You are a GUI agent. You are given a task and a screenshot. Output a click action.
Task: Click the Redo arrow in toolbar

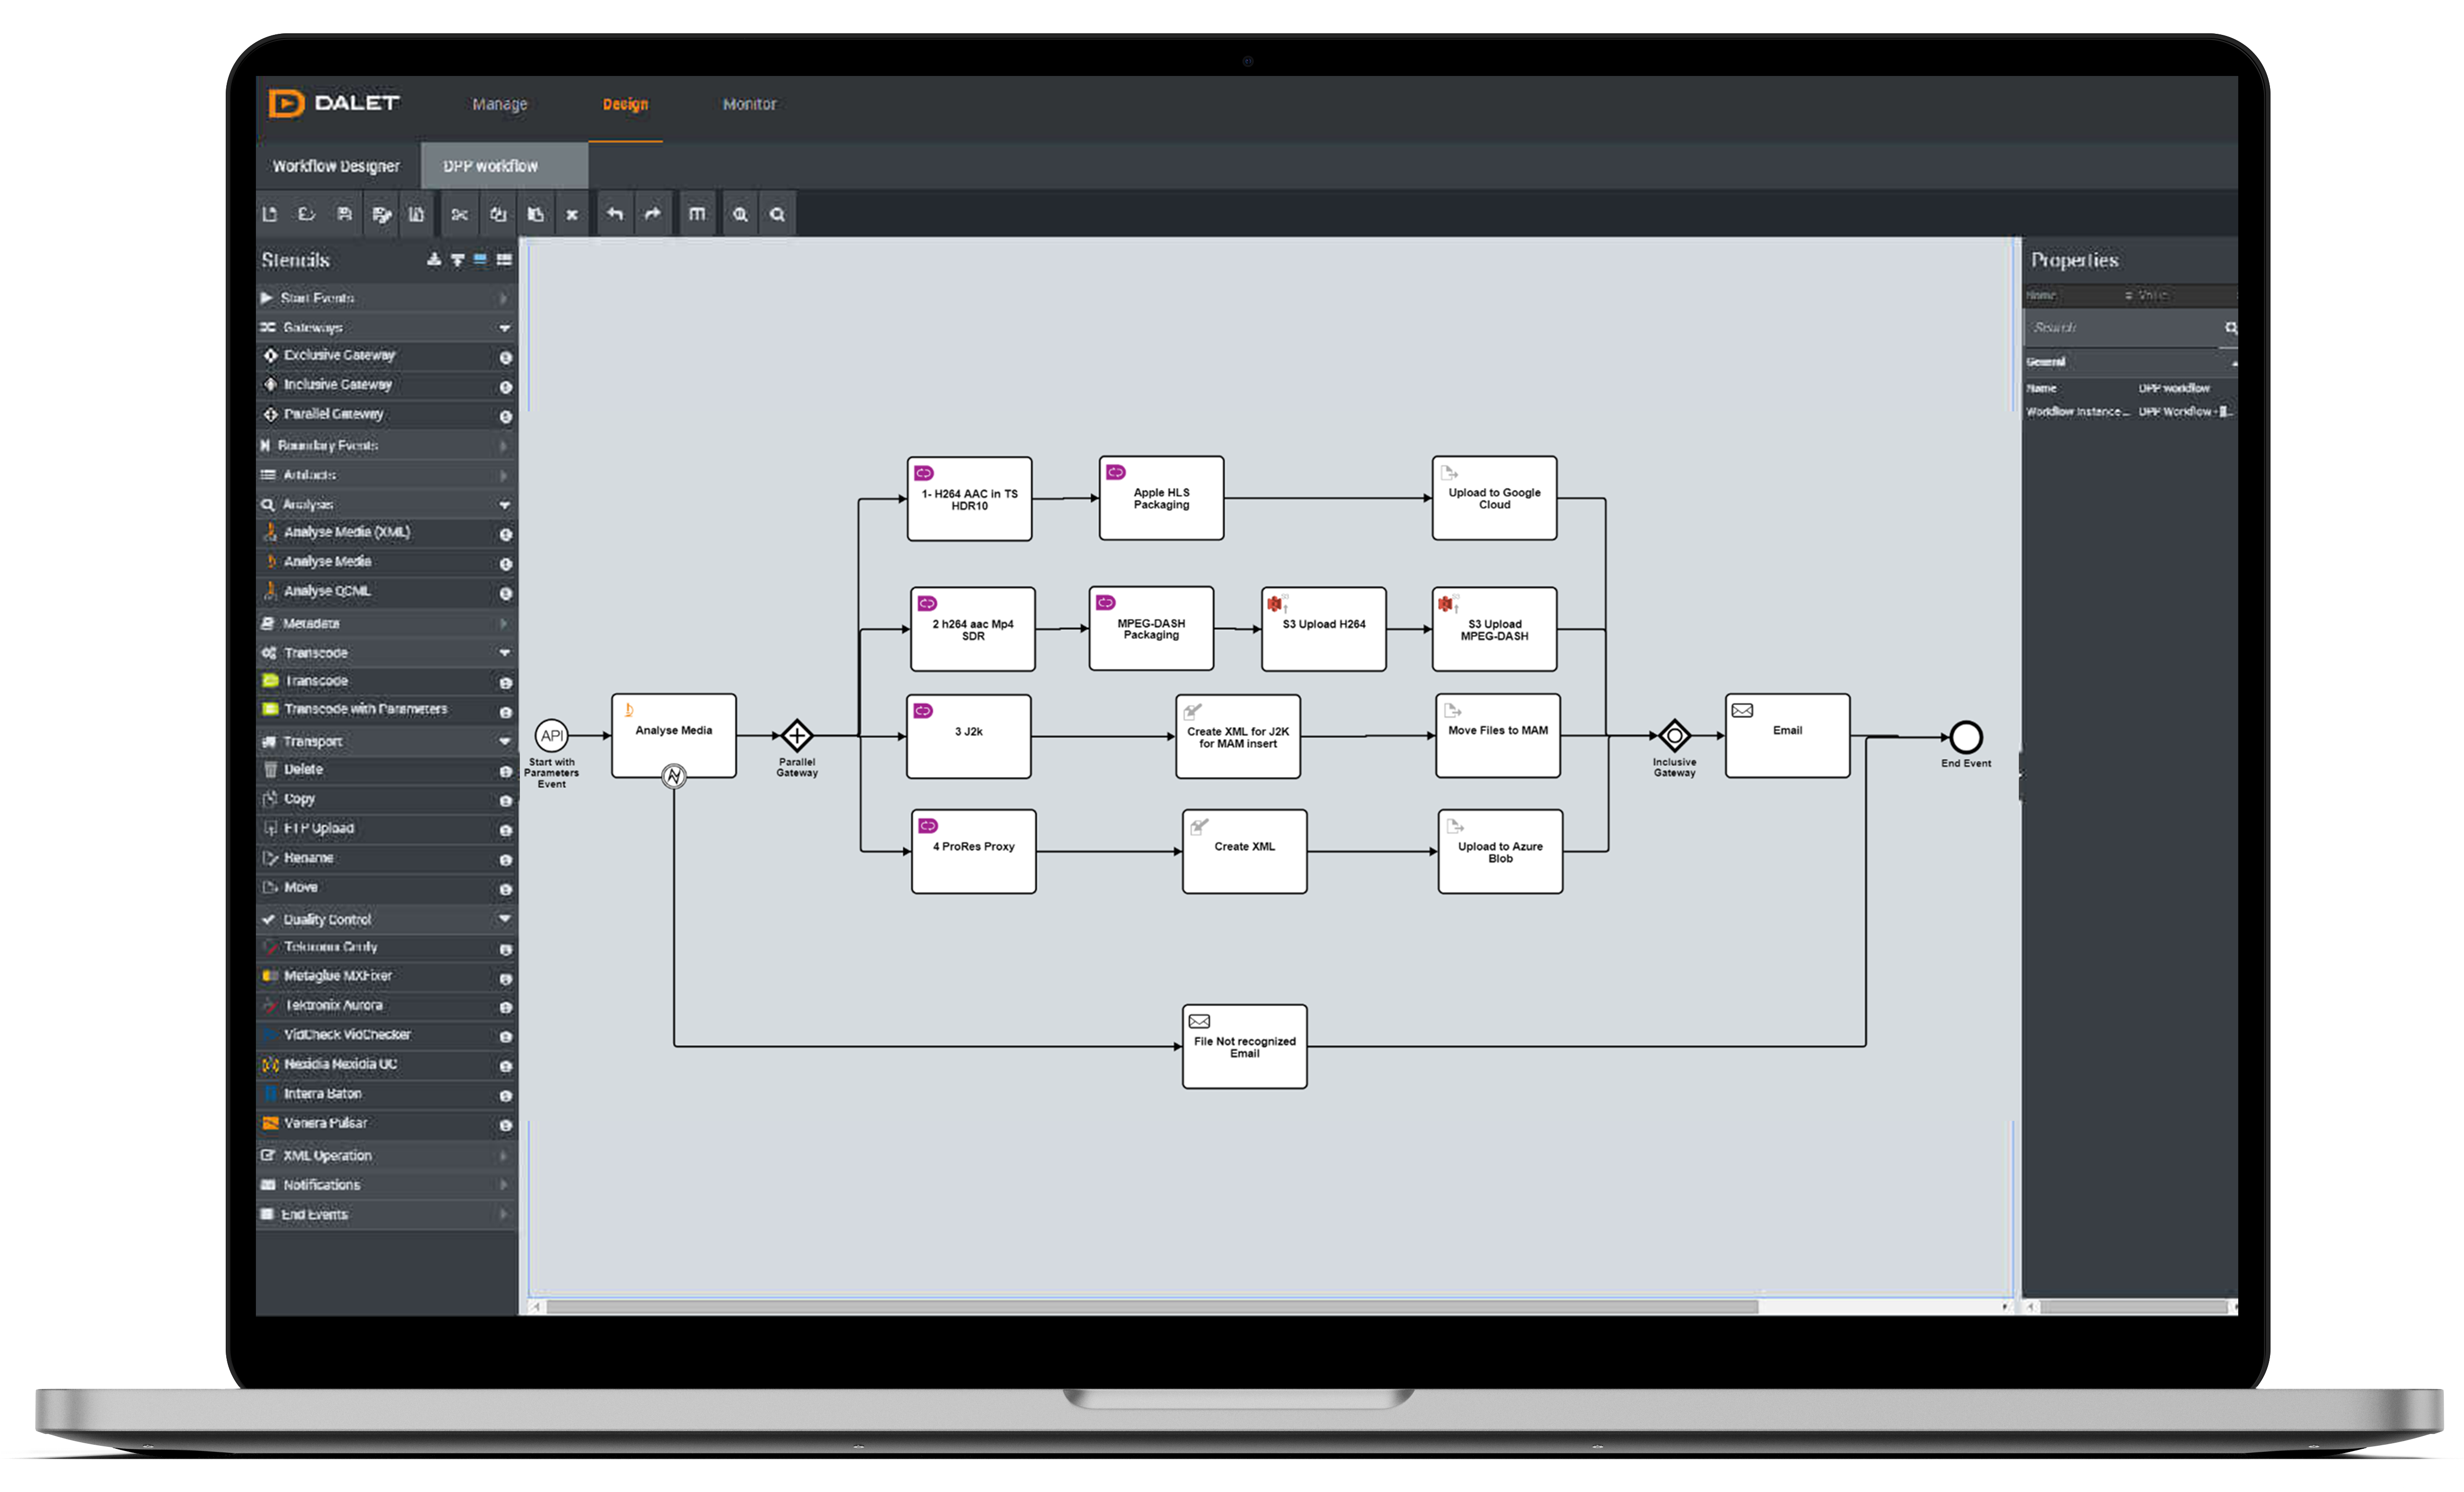653,214
